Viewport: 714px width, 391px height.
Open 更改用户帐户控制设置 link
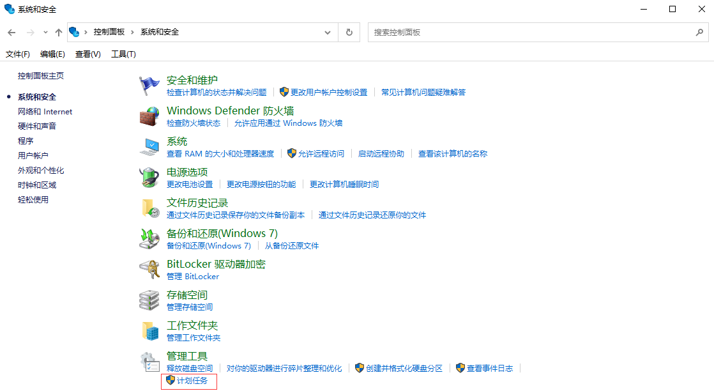[329, 93]
